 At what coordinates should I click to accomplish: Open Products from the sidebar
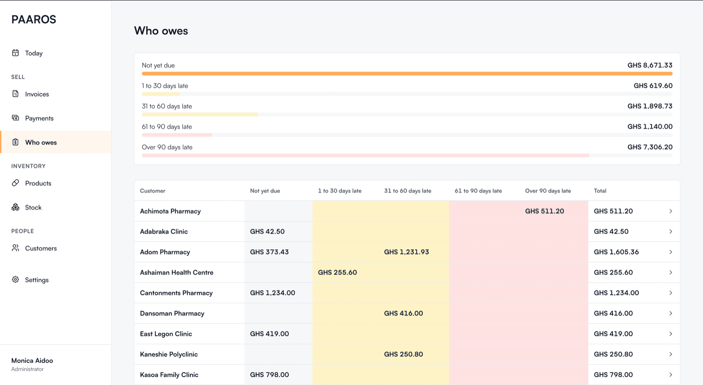tap(56, 183)
